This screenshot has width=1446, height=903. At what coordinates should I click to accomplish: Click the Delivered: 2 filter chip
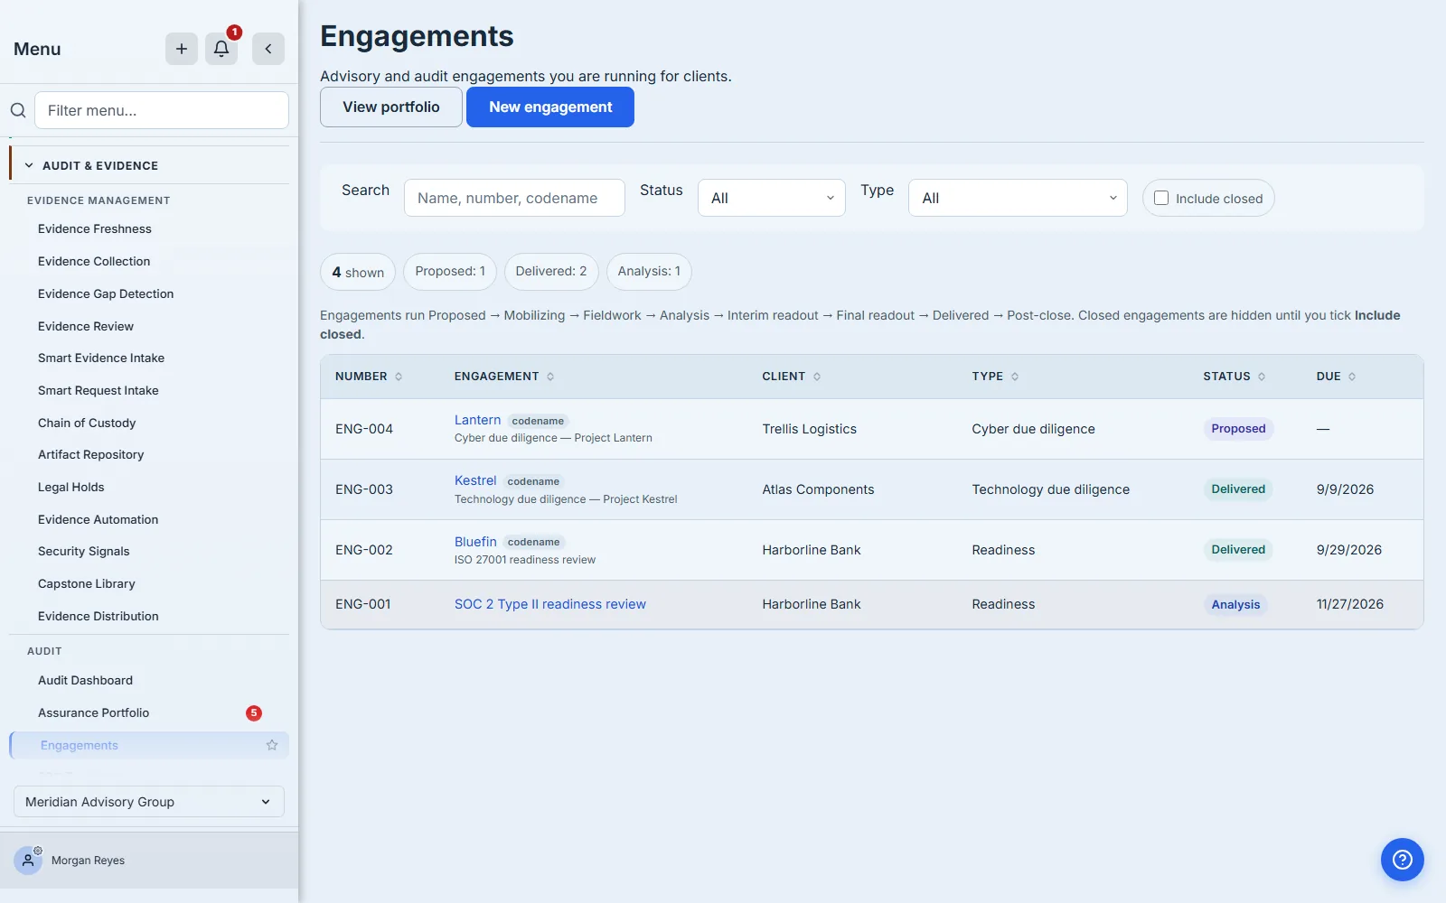tap(551, 272)
